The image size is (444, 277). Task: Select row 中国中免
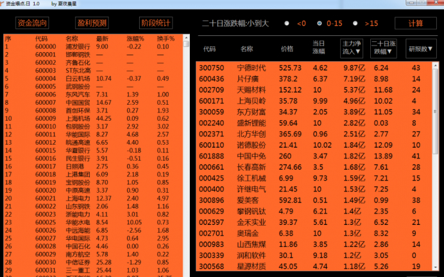(x=314, y=156)
